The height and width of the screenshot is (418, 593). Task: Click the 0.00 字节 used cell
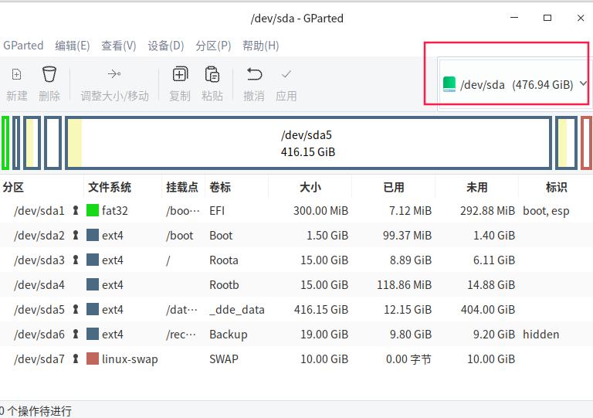[408, 359]
